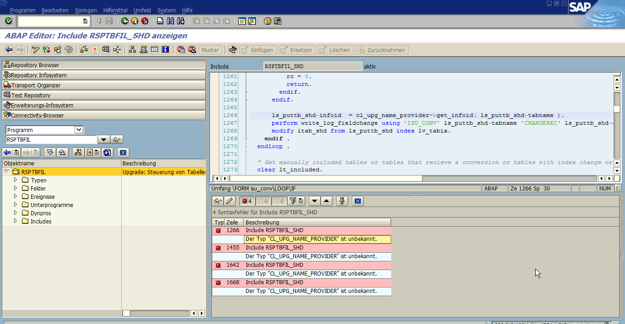Jump to next error with down arrow

[314, 201]
